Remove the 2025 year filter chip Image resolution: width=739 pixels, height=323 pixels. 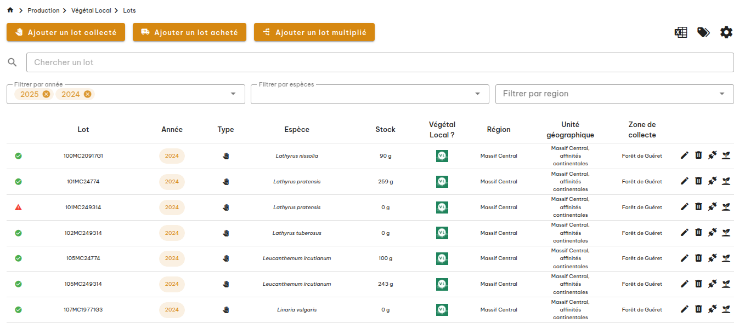coord(46,94)
